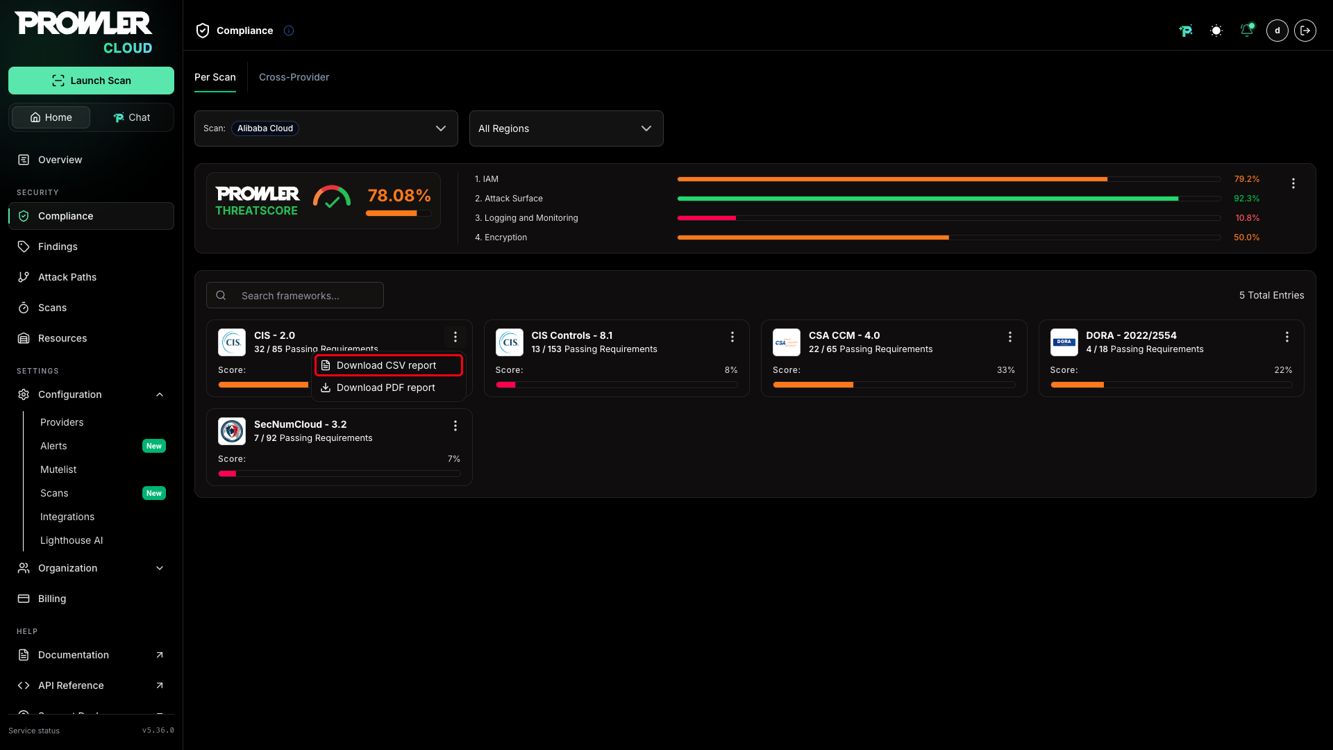
Task: Click the CIS Controls - 8.1 logo
Action: coord(510,342)
